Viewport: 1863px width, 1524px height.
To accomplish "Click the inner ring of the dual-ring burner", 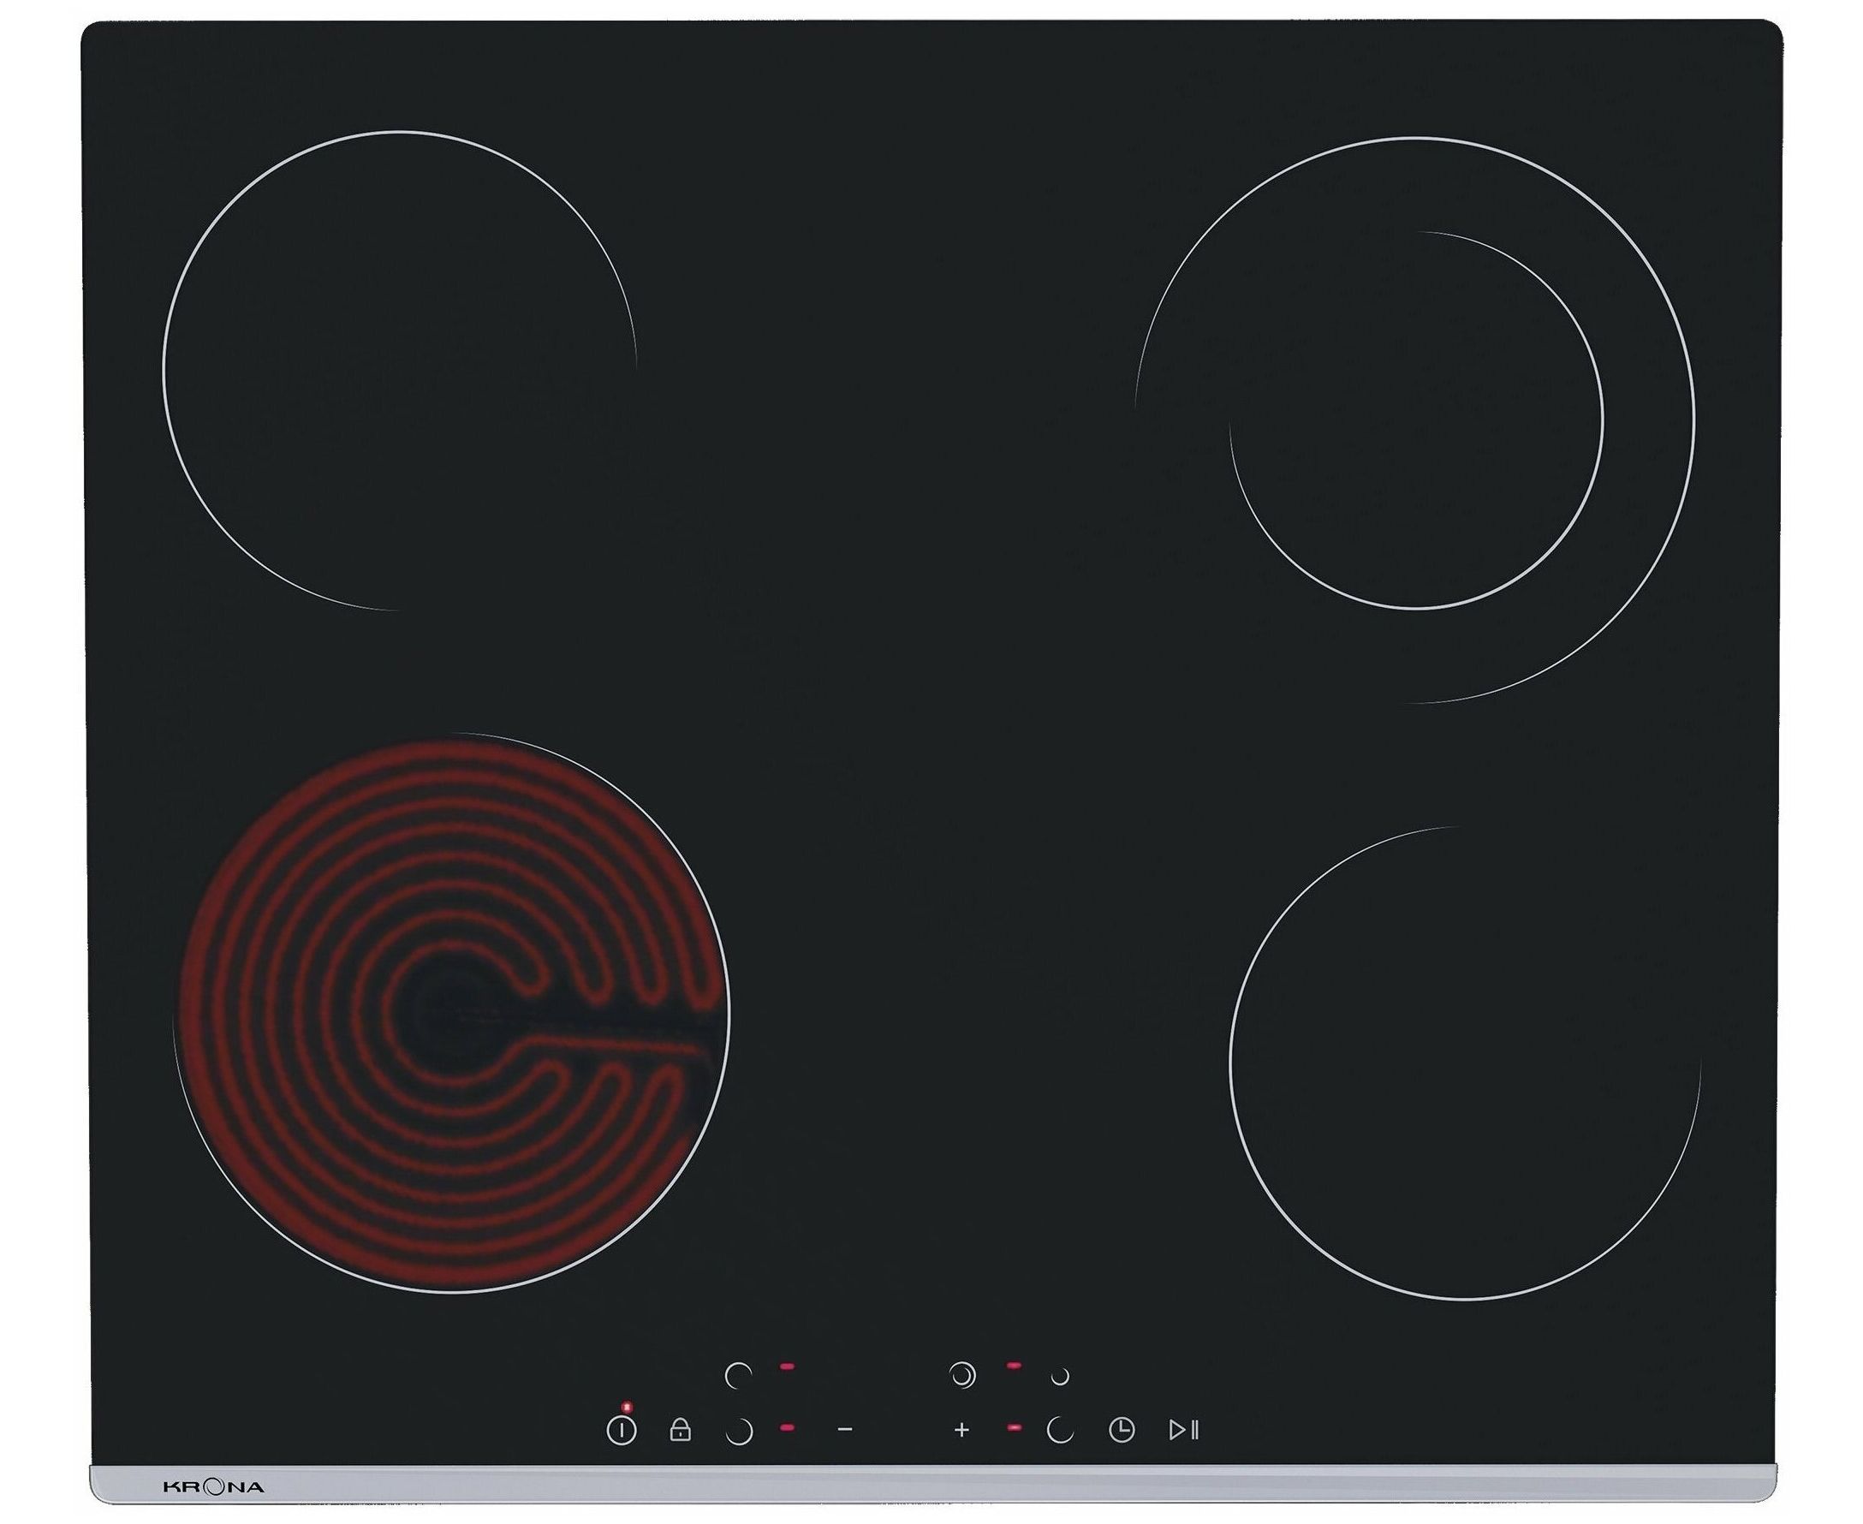I will [1415, 420].
